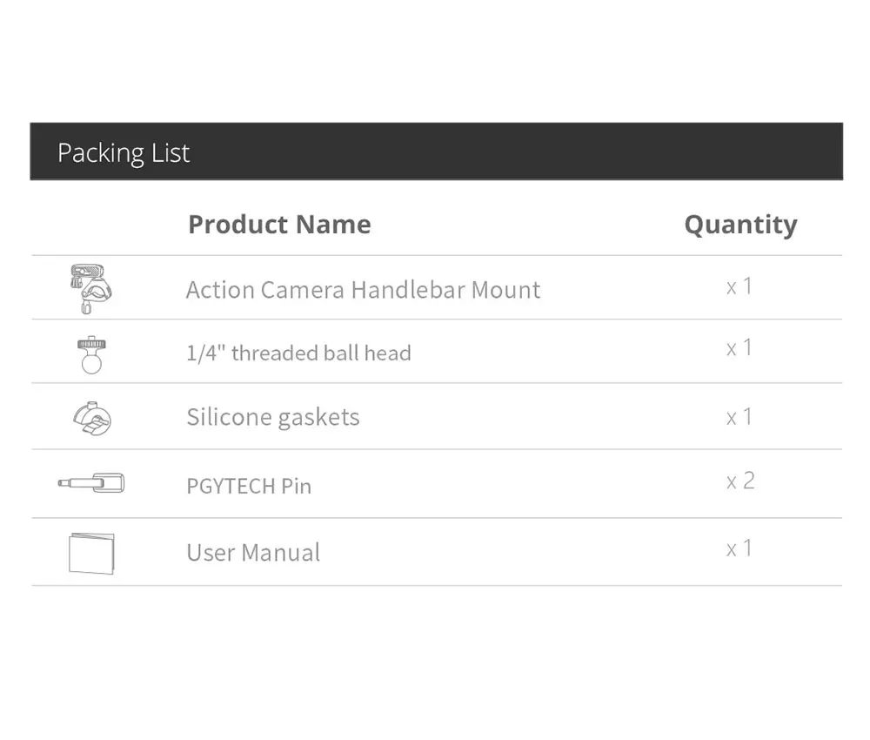Select the Quantity column header
This screenshot has height=740, width=870.
pos(740,225)
